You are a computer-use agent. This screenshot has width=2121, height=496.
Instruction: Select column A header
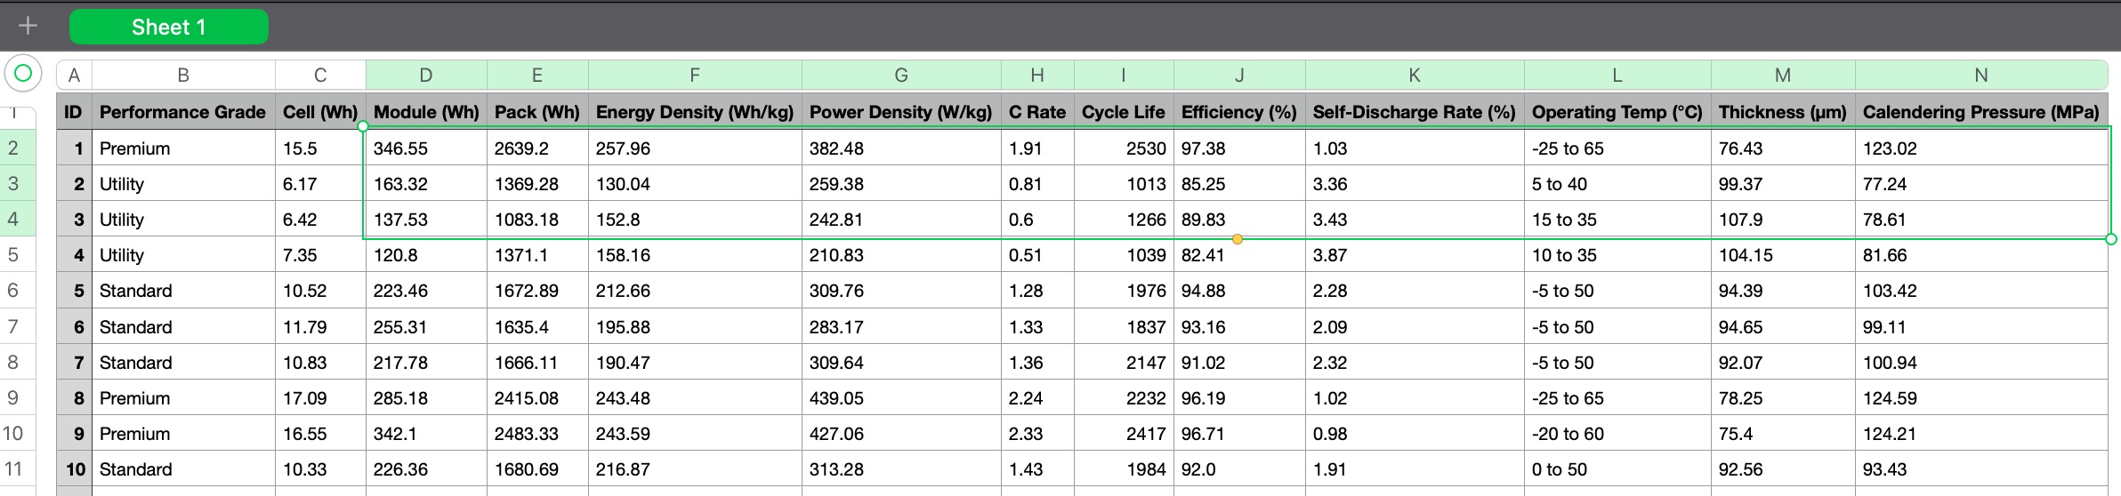pos(74,76)
